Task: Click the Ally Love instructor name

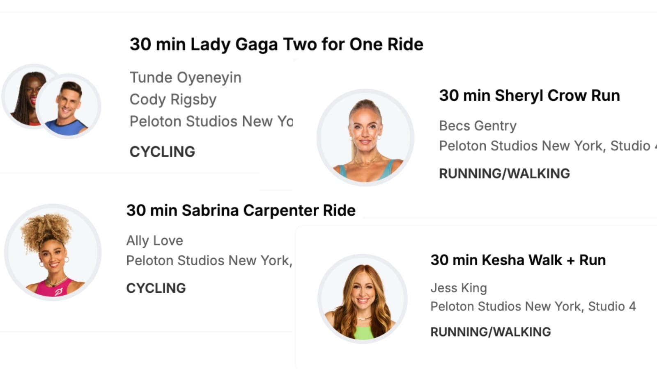Action: [154, 241]
